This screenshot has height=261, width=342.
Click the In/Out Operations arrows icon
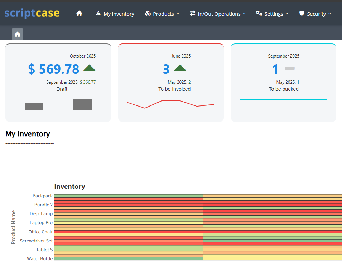click(x=193, y=13)
